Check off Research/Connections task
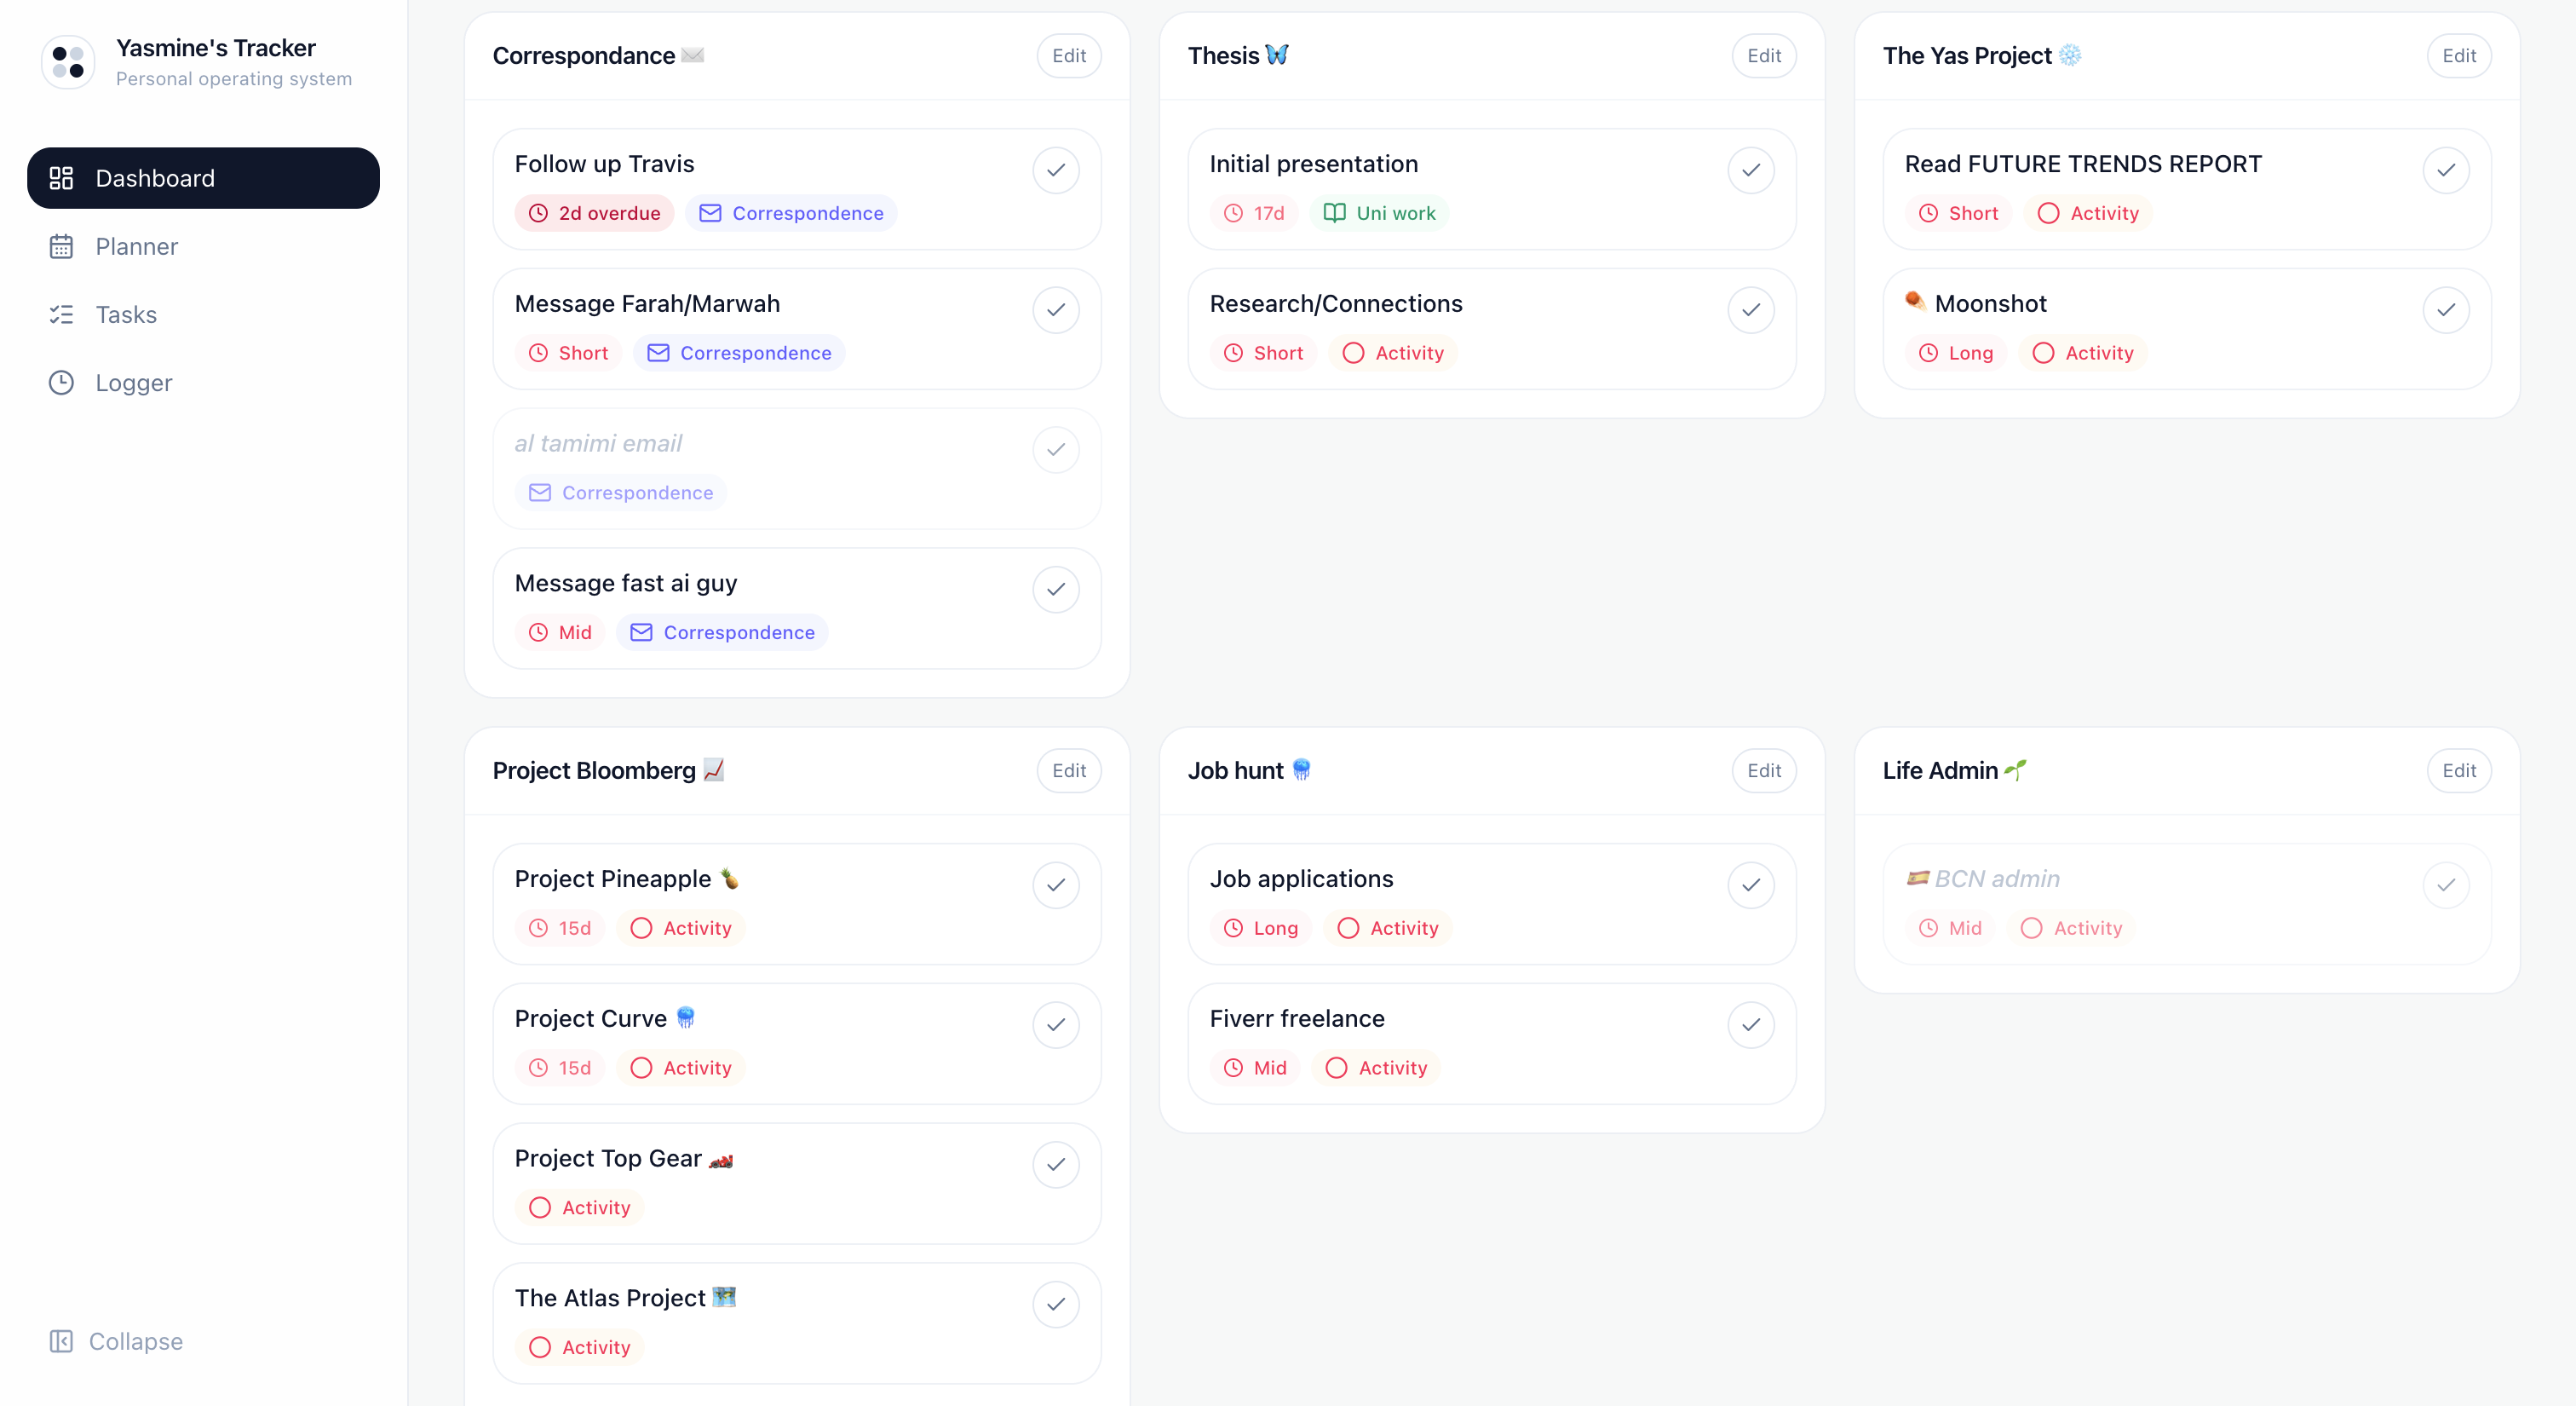 [x=1750, y=310]
